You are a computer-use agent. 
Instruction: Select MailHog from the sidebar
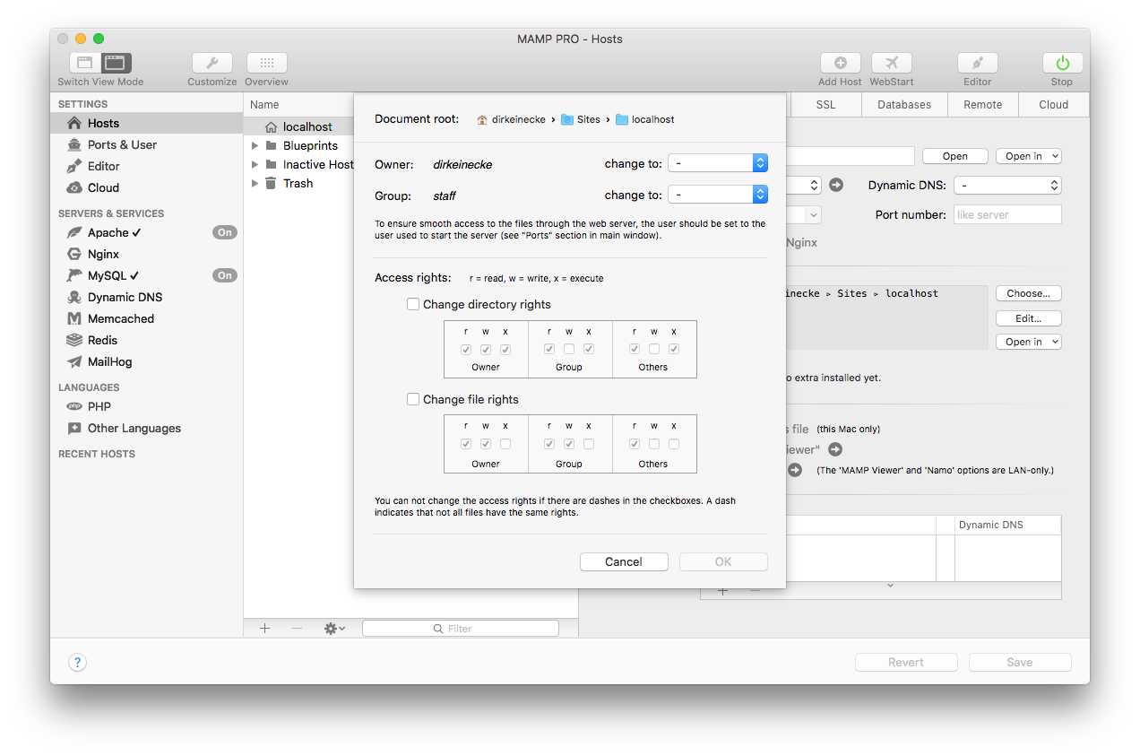pos(111,361)
